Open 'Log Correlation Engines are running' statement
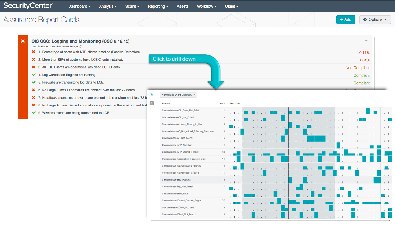This screenshot has width=395, height=225. coord(67,75)
